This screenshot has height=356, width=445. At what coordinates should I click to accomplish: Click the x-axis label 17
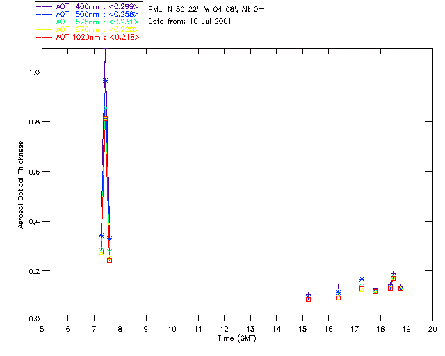point(355,329)
